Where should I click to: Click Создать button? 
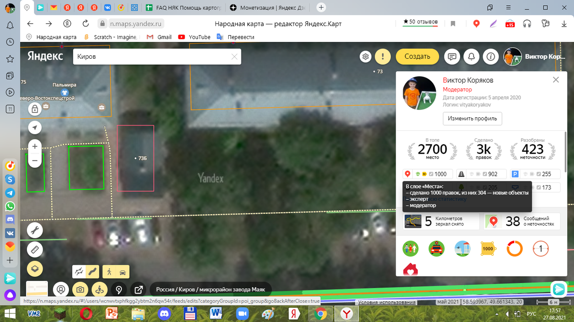[x=417, y=56]
